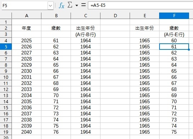Open the dropdown arrow beside the Sum icon
This screenshot has height=139, width=193.
(x=77, y=5)
